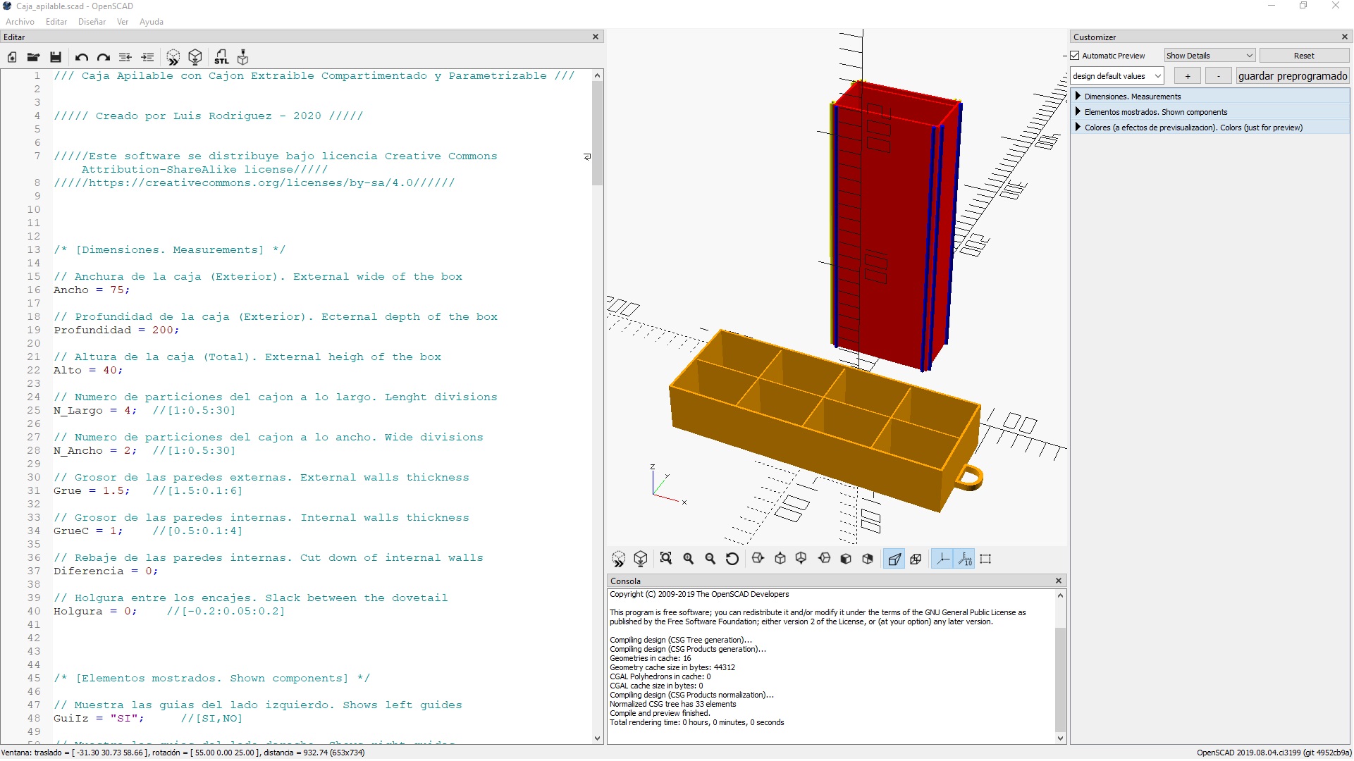Open the design default values preset dropdown

(x=1117, y=76)
